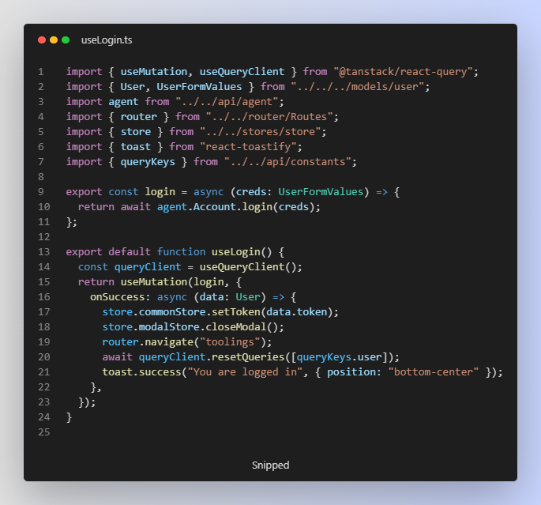Screen dimensions: 541x505
Task: Click useMutation call on line 15
Action: [x=154, y=282]
